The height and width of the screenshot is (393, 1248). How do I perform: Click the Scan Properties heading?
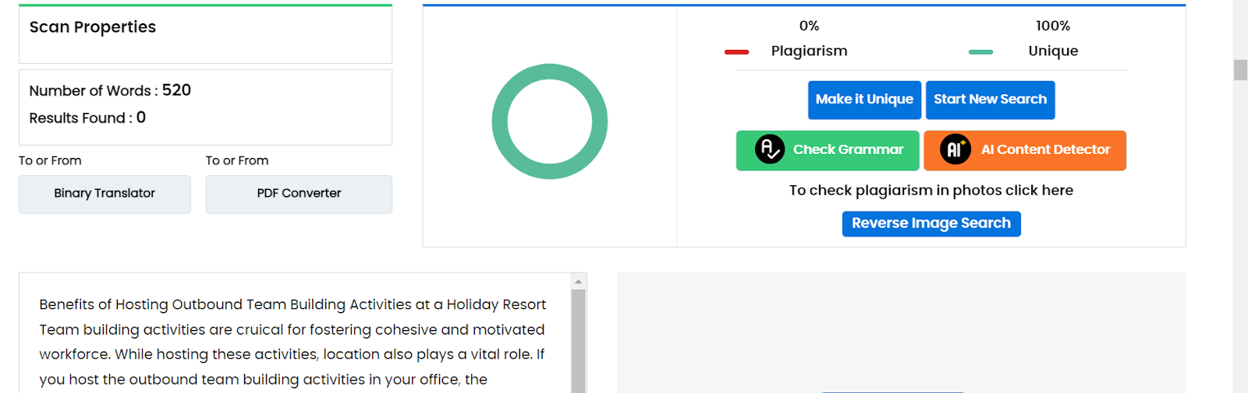coord(93,27)
